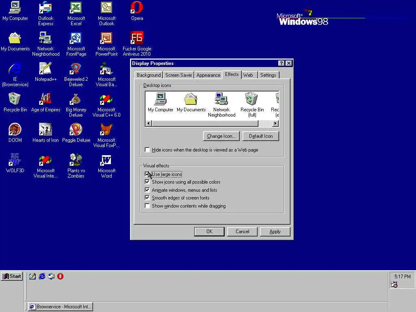Select the Microsoft Visual FoxPro desktop icon
This screenshot has height=312, width=416.
pos(106,135)
